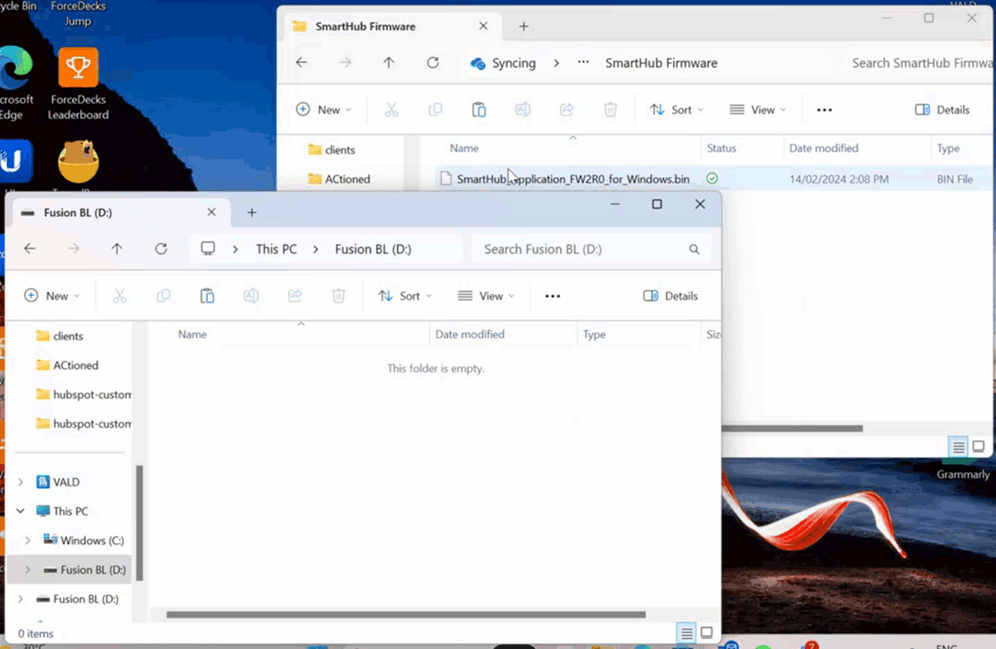
Task: Open View dropdown in Fusion BL window
Action: click(x=486, y=296)
